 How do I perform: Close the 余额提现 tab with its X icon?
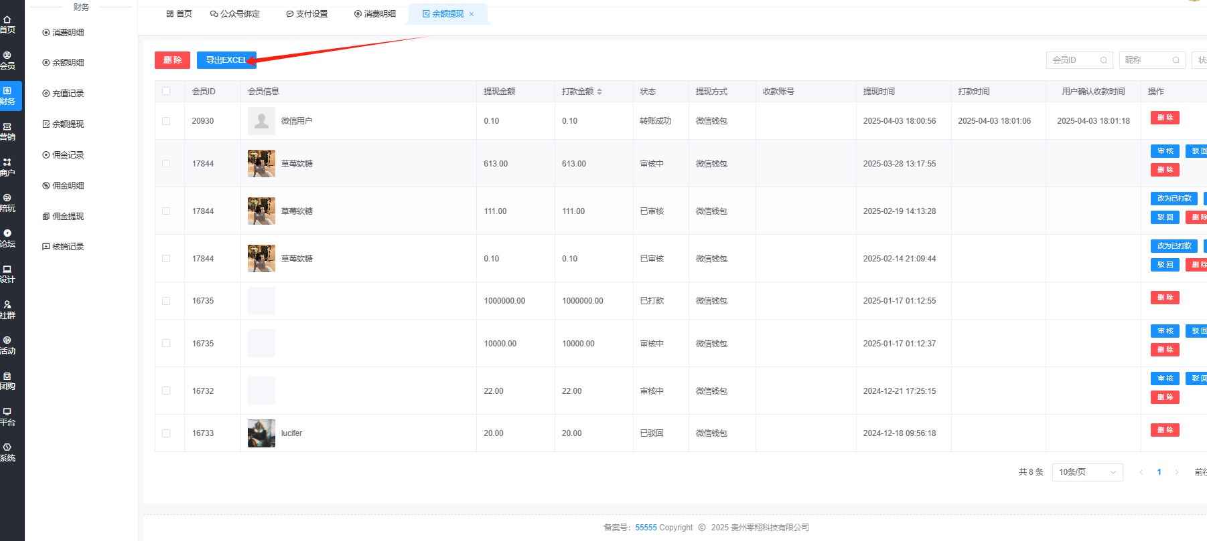pyautogui.click(x=472, y=14)
